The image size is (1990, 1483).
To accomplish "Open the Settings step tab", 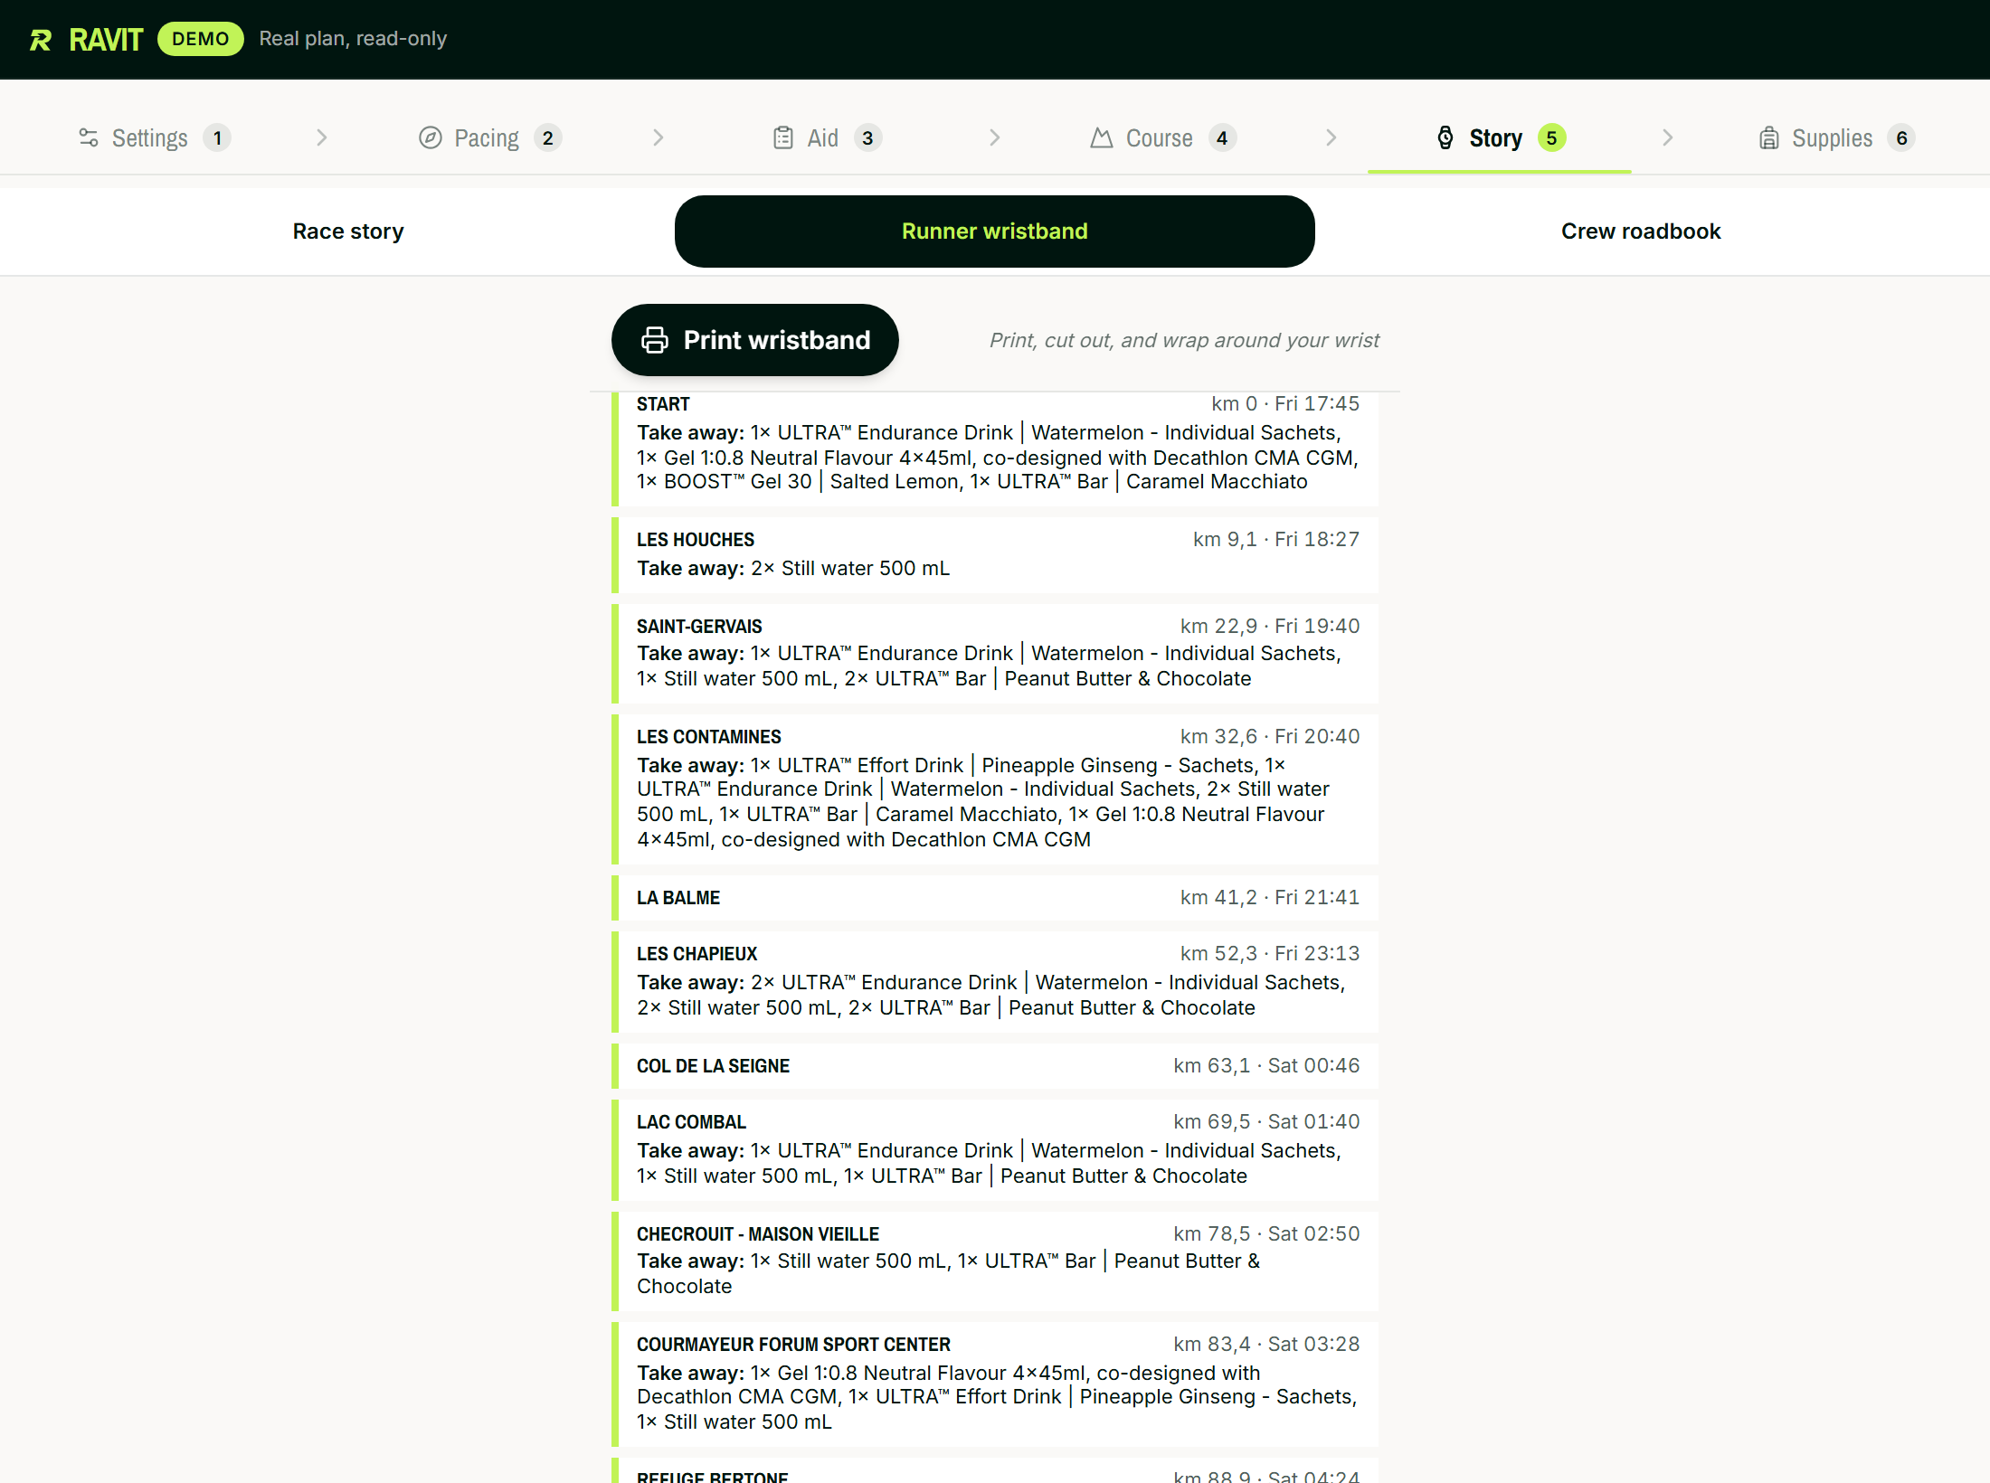I will click(x=154, y=137).
